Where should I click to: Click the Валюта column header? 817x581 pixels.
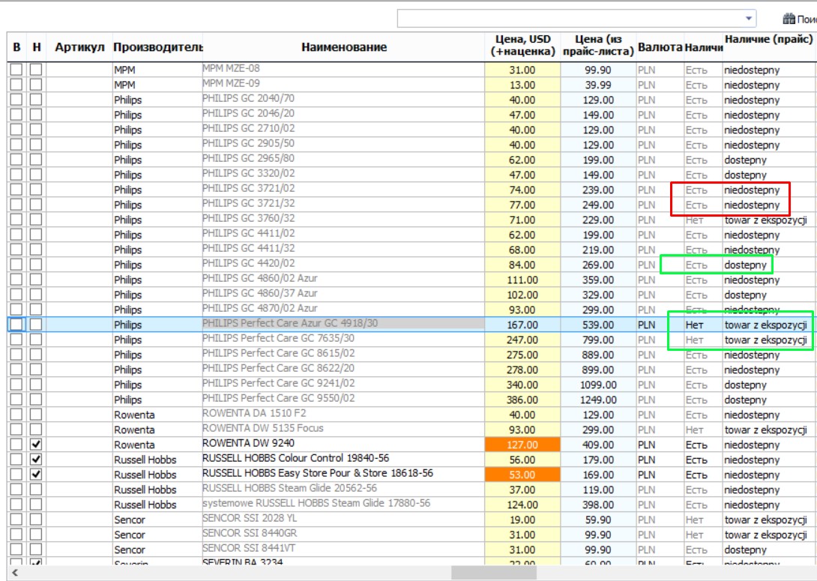[660, 47]
